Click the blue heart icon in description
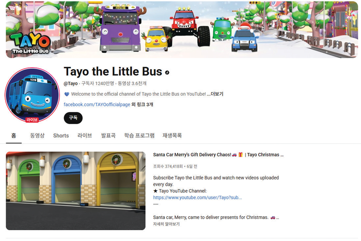Image resolution: width=361 pixels, height=241 pixels. pyautogui.click(x=67, y=94)
